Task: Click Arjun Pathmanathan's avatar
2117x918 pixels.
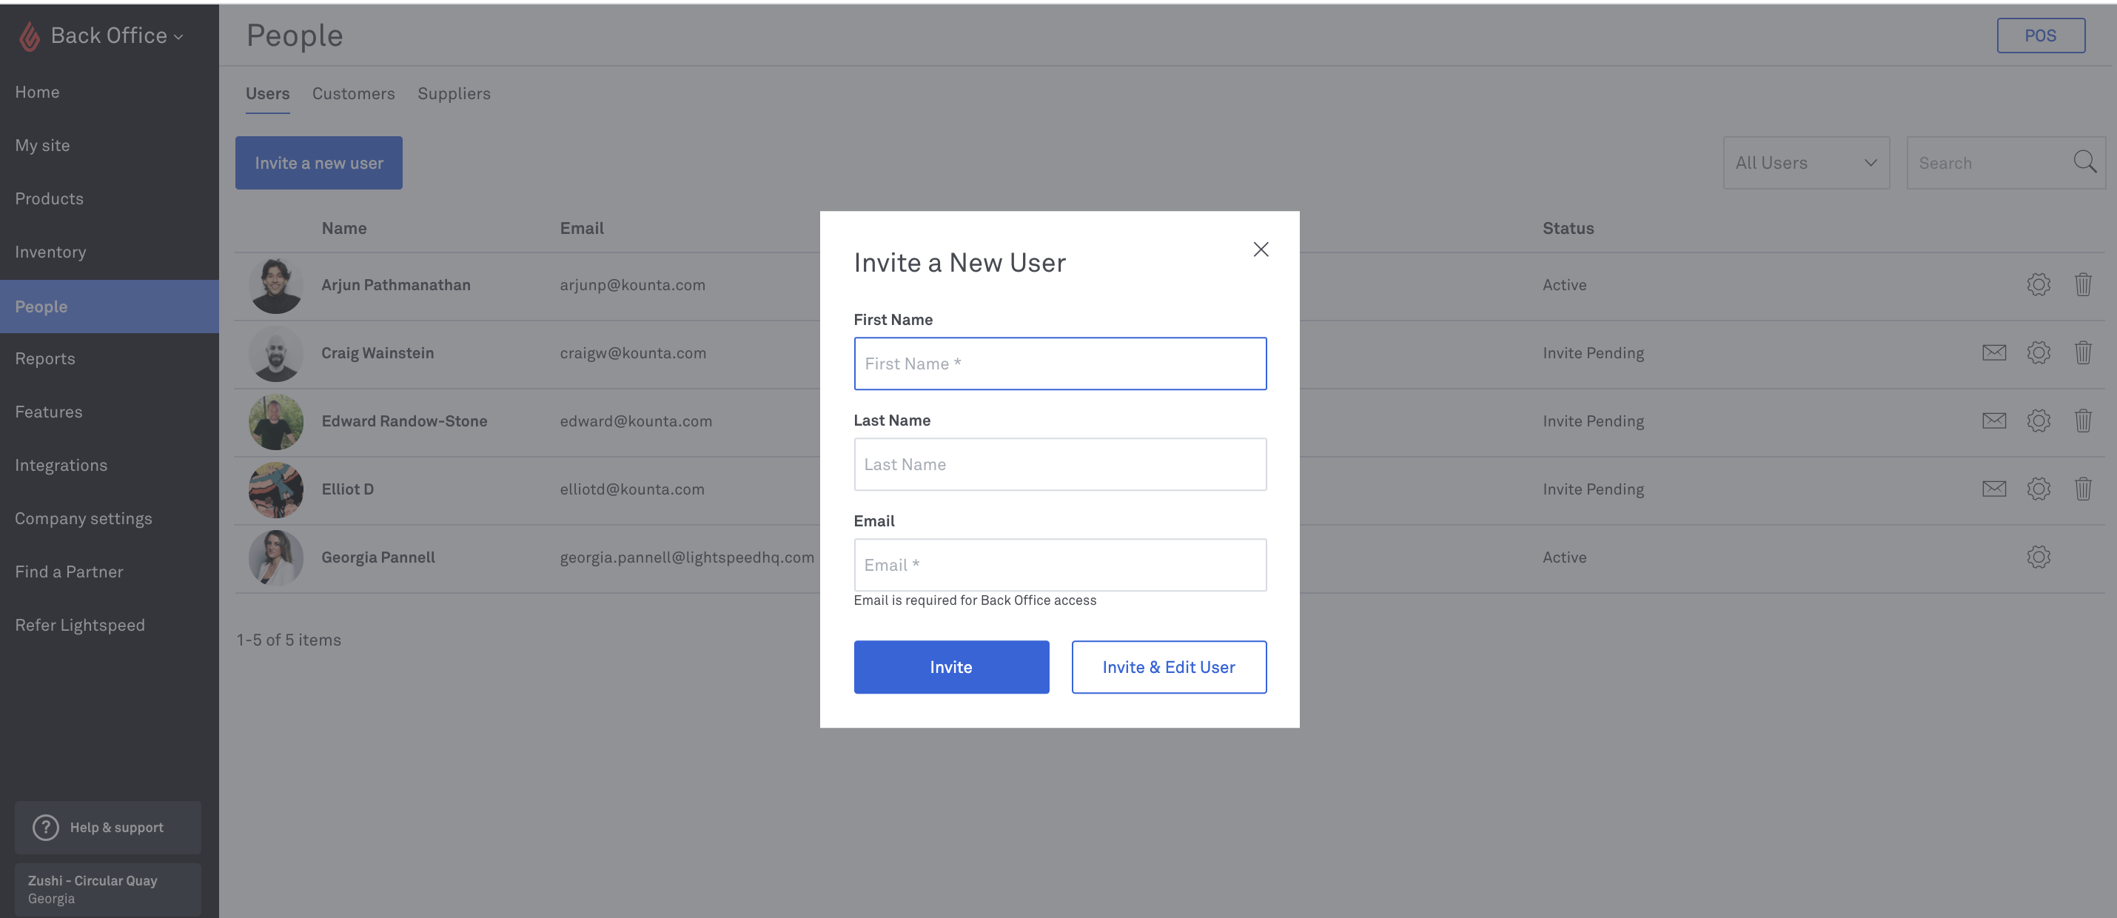Action: pyautogui.click(x=276, y=285)
